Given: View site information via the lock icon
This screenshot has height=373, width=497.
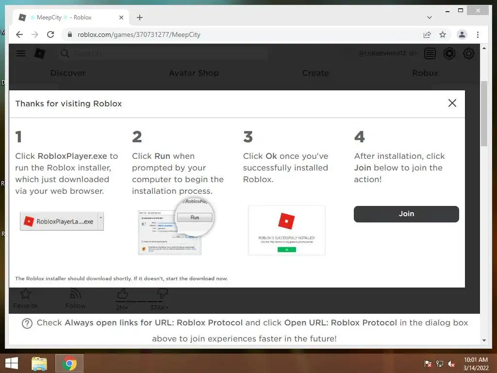Looking at the screenshot, I should point(70,34).
